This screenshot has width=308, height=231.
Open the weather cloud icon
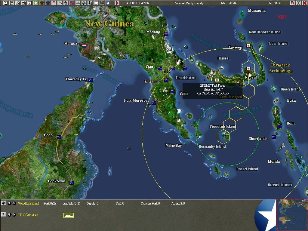[108, 3]
